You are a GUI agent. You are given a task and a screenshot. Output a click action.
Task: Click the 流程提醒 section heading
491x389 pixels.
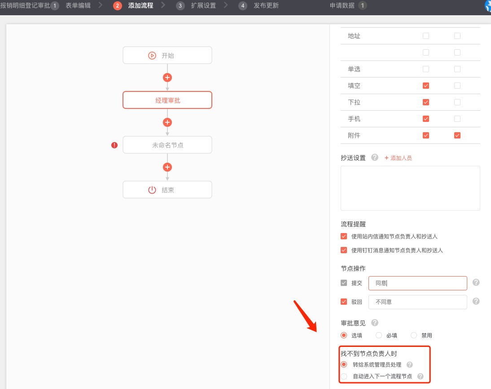pyautogui.click(x=353, y=224)
